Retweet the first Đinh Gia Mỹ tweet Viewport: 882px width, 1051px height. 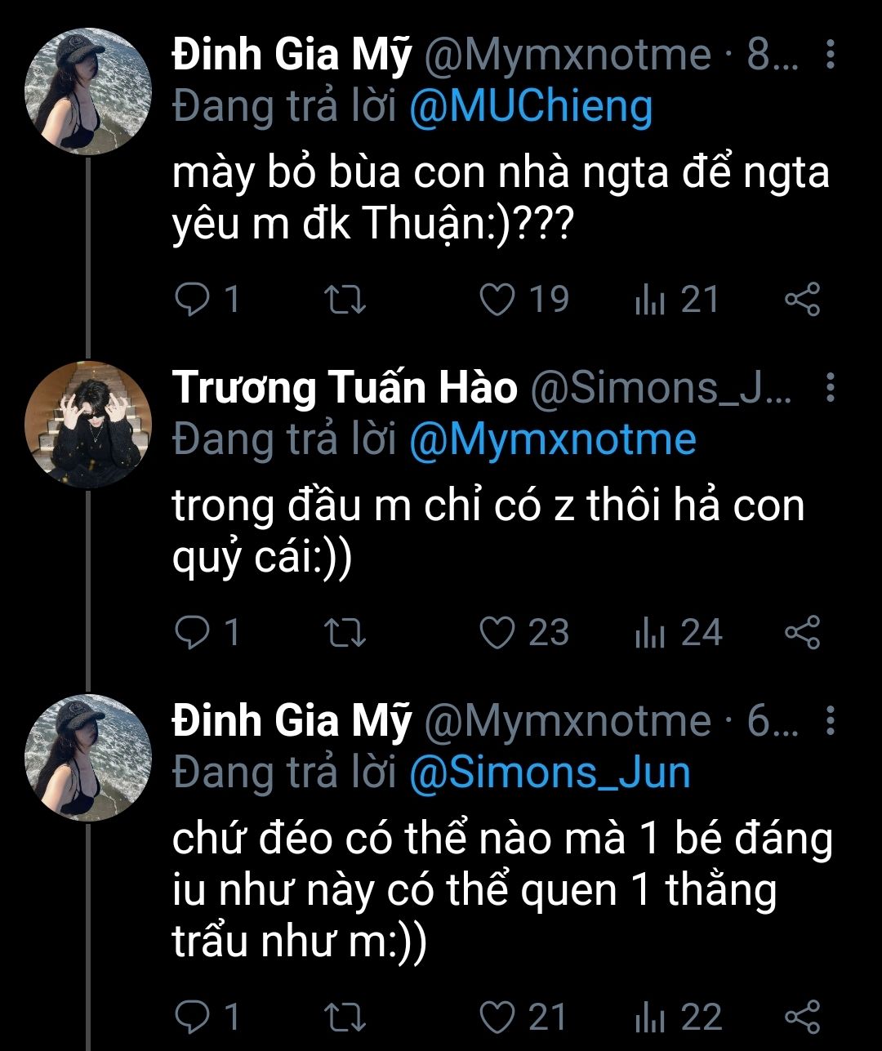(x=345, y=300)
